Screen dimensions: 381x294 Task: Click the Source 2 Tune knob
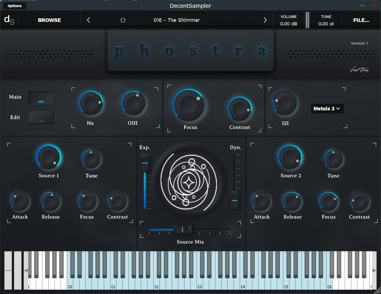pos(334,159)
